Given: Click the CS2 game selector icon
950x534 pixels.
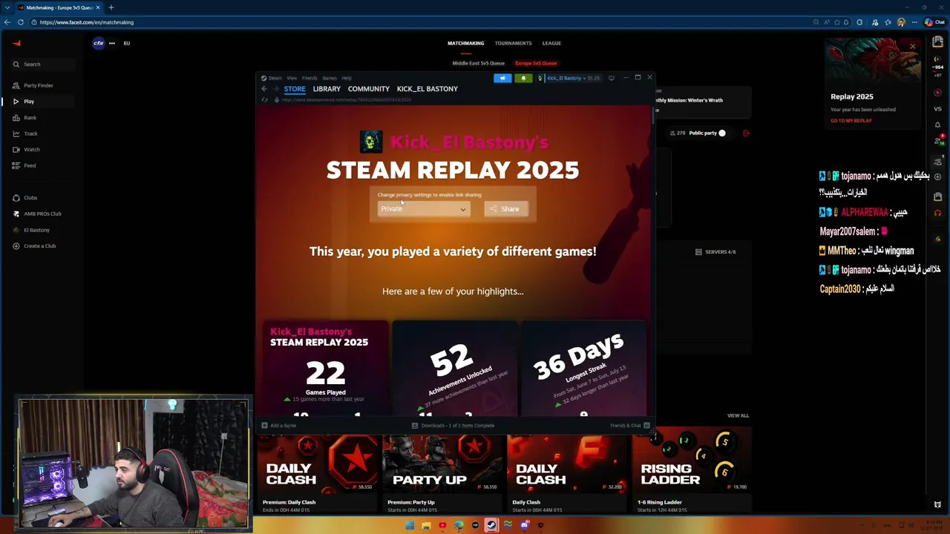Looking at the screenshot, I should coord(98,43).
